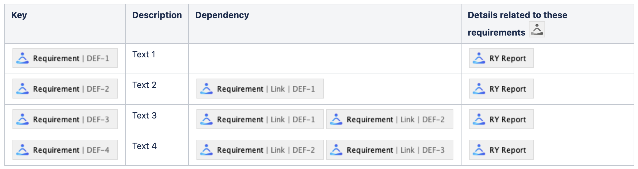The image size is (638, 169).
Task: Click the icon on the DEF-1 key chip
Action: click(22, 58)
